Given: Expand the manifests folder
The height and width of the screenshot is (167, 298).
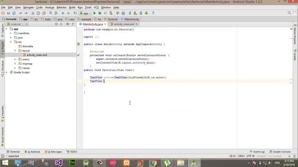Looking at the screenshot, I should [x=11, y=33].
